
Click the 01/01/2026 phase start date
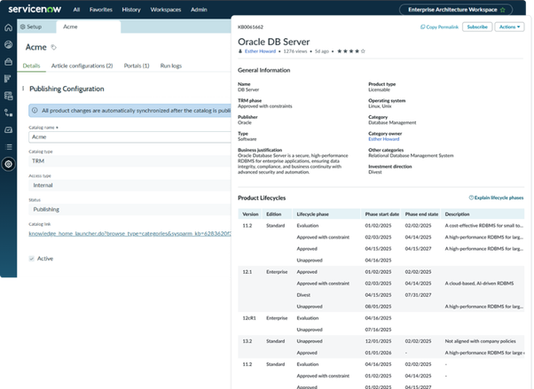378,353
